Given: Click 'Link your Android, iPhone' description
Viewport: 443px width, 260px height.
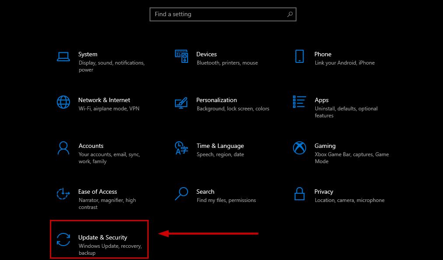Looking at the screenshot, I should coord(345,63).
